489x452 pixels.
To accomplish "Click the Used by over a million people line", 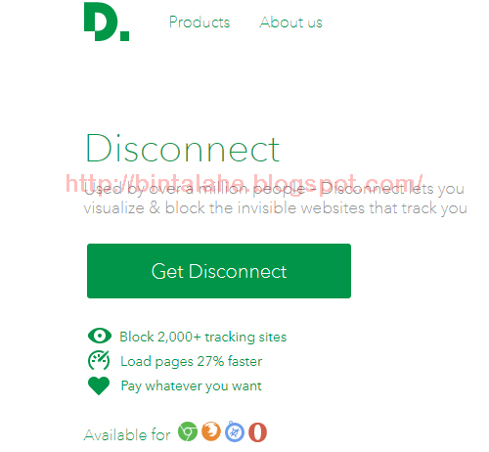I will click(274, 189).
